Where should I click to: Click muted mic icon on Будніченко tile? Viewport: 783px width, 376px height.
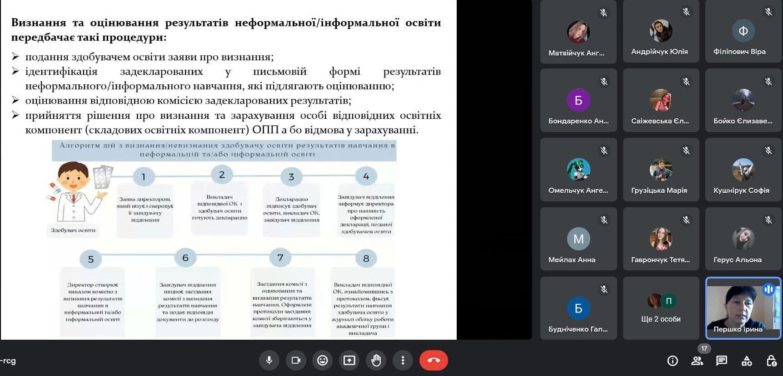604,289
